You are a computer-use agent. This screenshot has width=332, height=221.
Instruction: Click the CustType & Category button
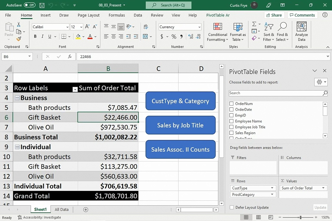tap(180, 101)
